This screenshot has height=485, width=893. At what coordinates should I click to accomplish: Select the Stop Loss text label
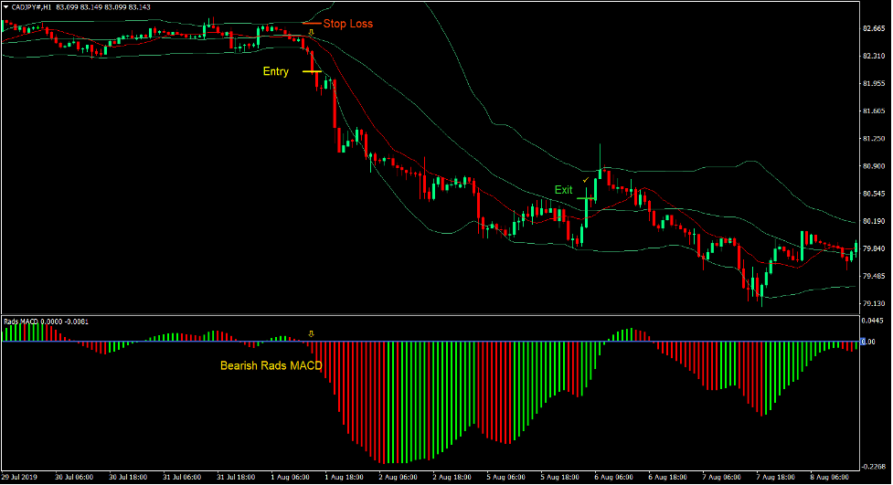(x=347, y=24)
